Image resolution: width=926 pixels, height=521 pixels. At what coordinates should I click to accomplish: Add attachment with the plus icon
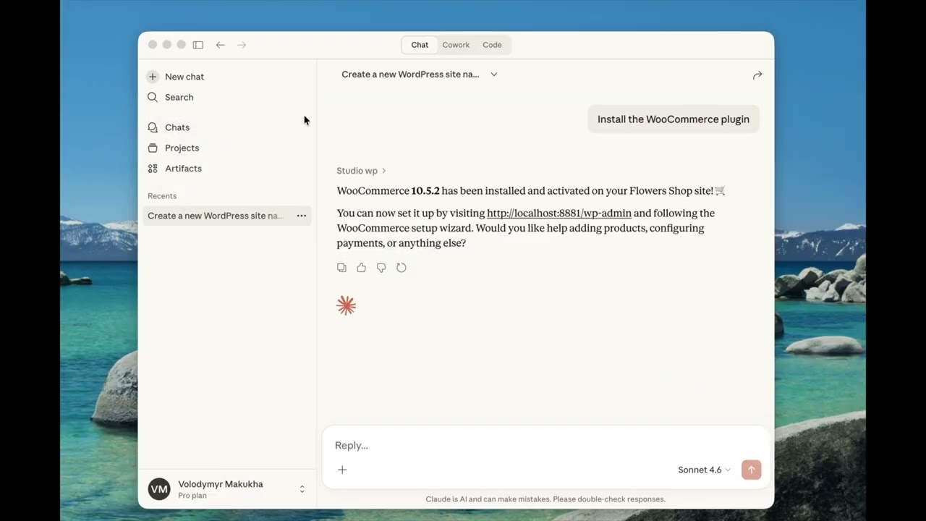click(x=342, y=470)
